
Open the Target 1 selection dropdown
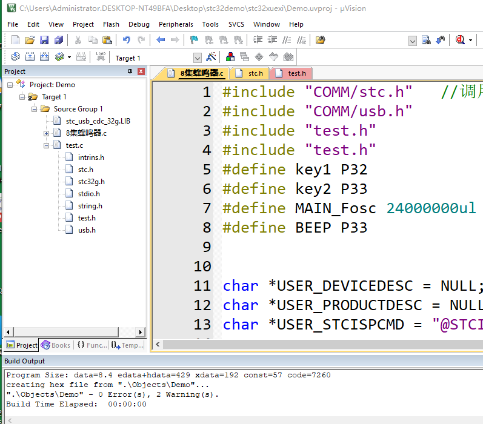coord(198,58)
